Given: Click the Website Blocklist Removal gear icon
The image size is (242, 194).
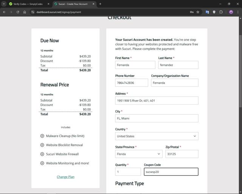Looking at the screenshot, I should [x=42, y=145].
